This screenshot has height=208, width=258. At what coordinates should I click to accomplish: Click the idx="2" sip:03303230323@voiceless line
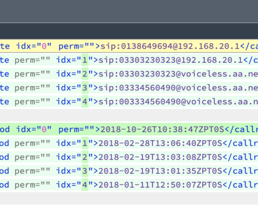129,74
